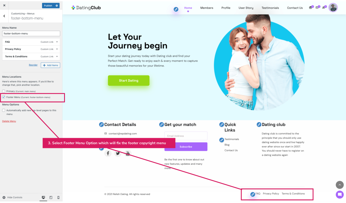The width and height of the screenshot is (346, 203).
Task: Switch to desktop preview device icon
Action: [x=43, y=197]
